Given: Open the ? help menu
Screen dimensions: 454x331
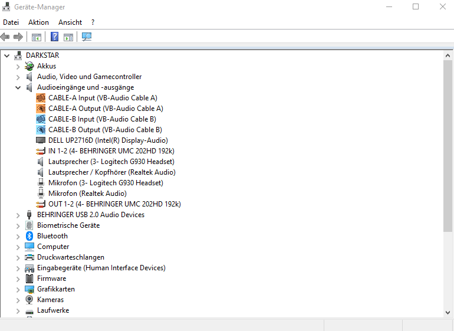Looking at the screenshot, I should [93, 22].
